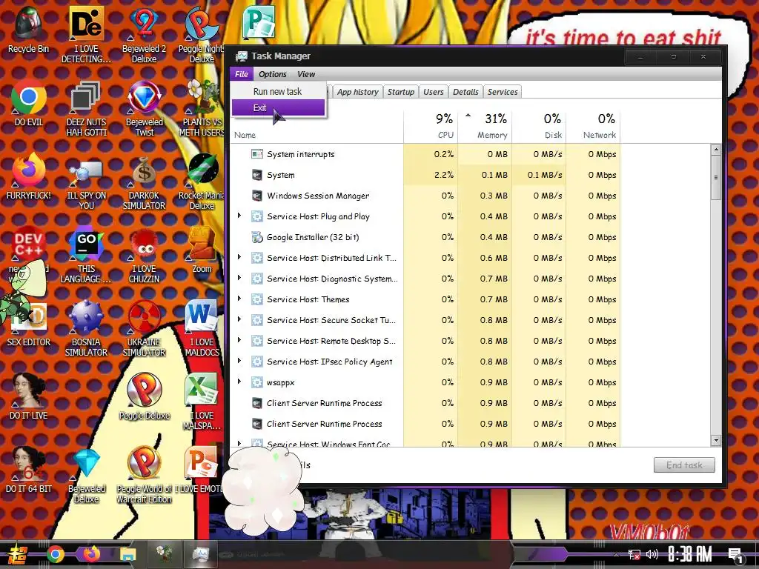Open the View menu
The height and width of the screenshot is (569, 759).
pos(306,74)
